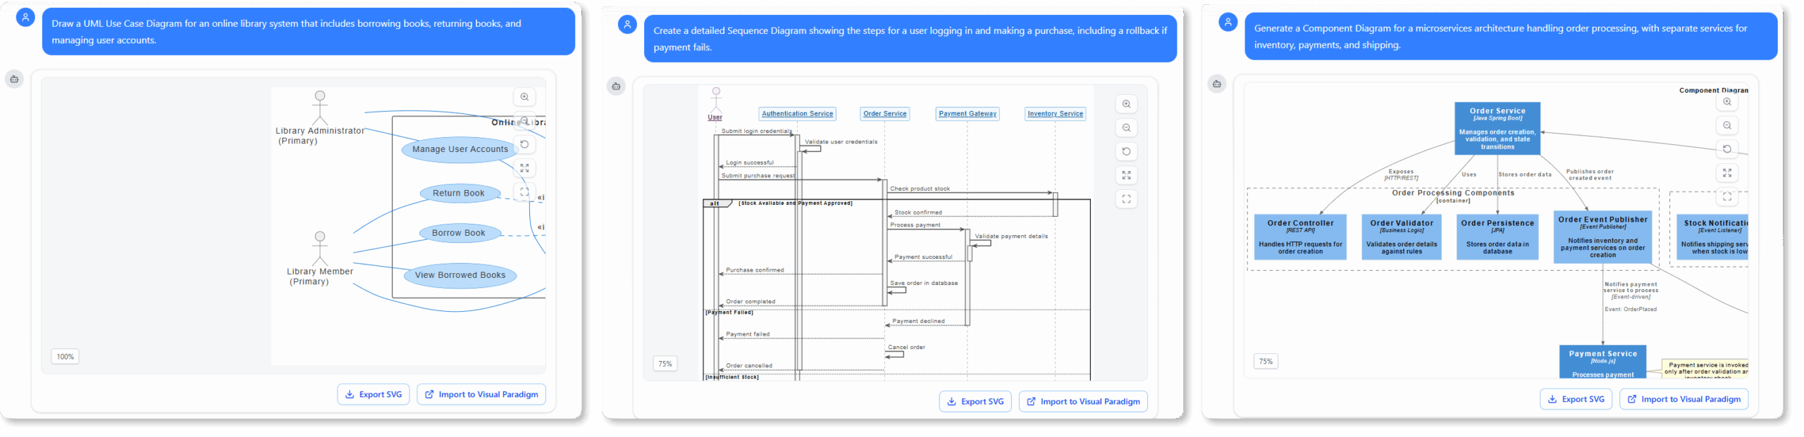Viewport: 1804px width, 437px height.
Task: Zoom in on the Sequence diagram
Action: pos(1126,104)
